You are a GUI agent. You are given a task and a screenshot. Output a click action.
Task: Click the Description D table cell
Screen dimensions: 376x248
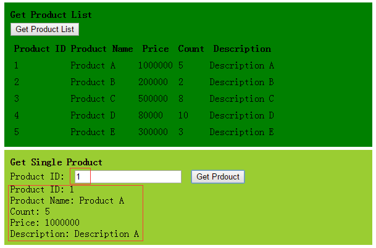[x=242, y=115]
